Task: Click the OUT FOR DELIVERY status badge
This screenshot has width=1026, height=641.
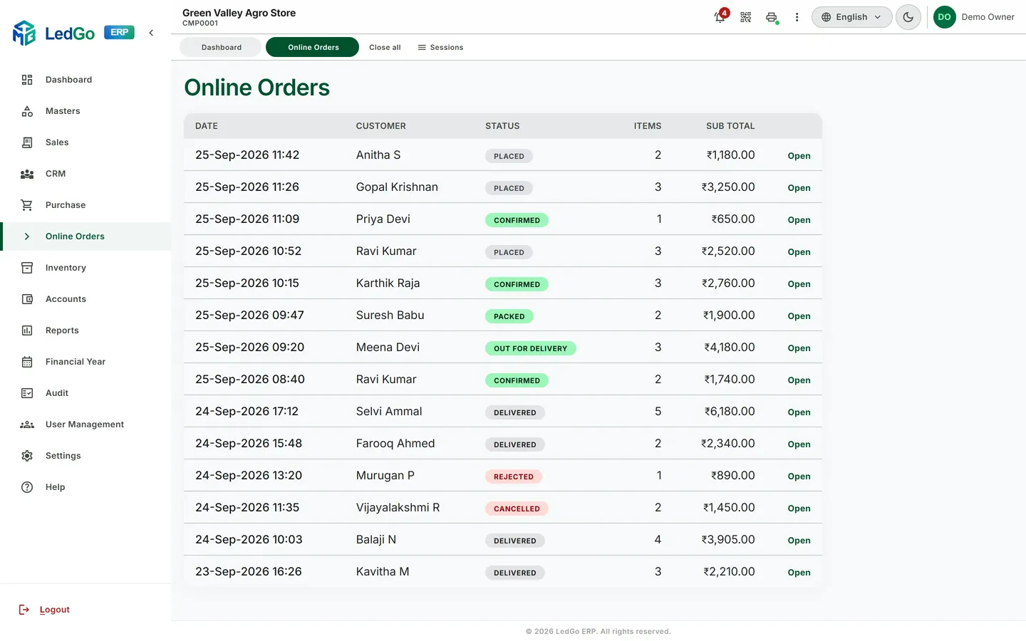Action: point(531,348)
